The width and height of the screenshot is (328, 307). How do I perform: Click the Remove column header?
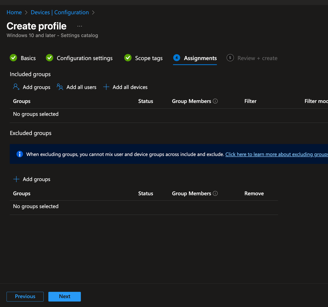click(254, 193)
